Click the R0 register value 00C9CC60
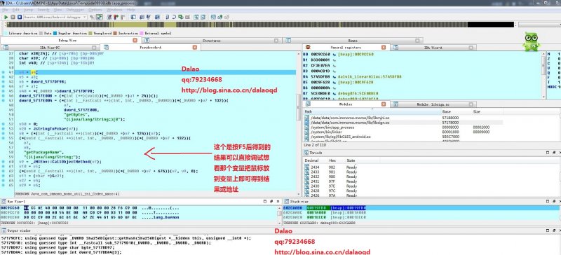 point(320,55)
